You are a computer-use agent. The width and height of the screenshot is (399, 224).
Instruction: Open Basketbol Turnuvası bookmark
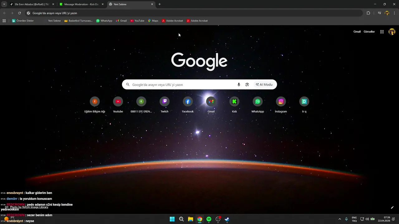(x=78, y=21)
